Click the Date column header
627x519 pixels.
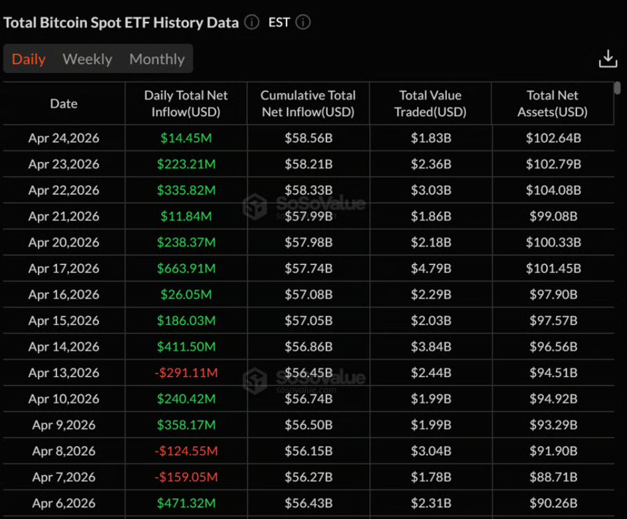[64, 104]
